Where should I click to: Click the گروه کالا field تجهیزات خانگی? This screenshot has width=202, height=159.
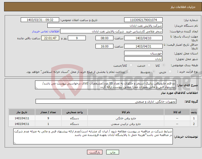point(106,102)
